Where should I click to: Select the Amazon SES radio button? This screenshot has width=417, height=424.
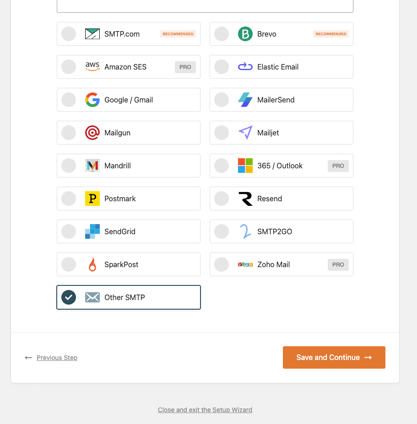click(69, 67)
